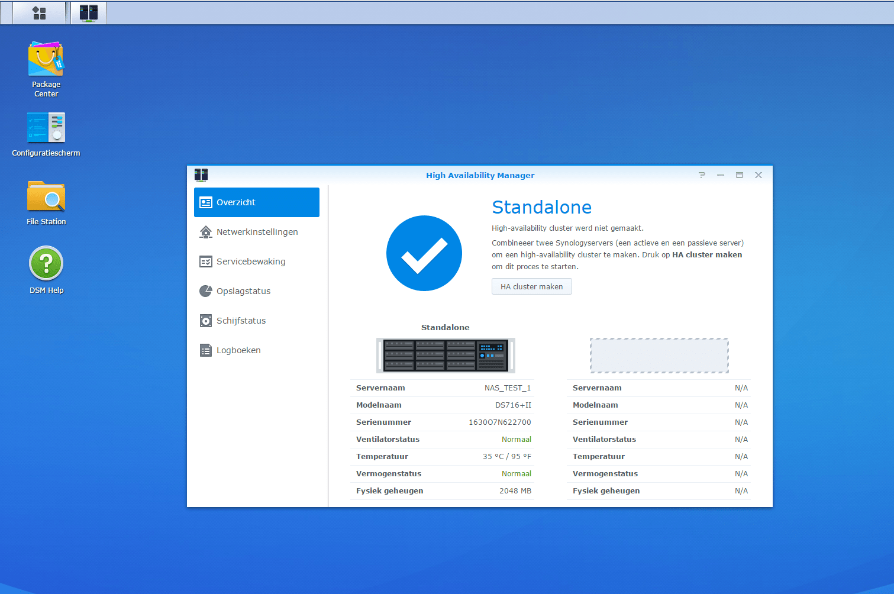Click the Standalone server rack image
The height and width of the screenshot is (594, 894).
point(446,355)
